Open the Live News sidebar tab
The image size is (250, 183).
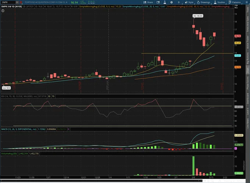247,123
